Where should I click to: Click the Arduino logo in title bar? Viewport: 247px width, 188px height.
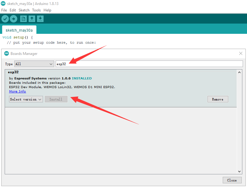[x=3, y=4]
